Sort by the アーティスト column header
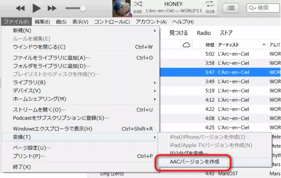This screenshot has width=281, height=178. 228,45
